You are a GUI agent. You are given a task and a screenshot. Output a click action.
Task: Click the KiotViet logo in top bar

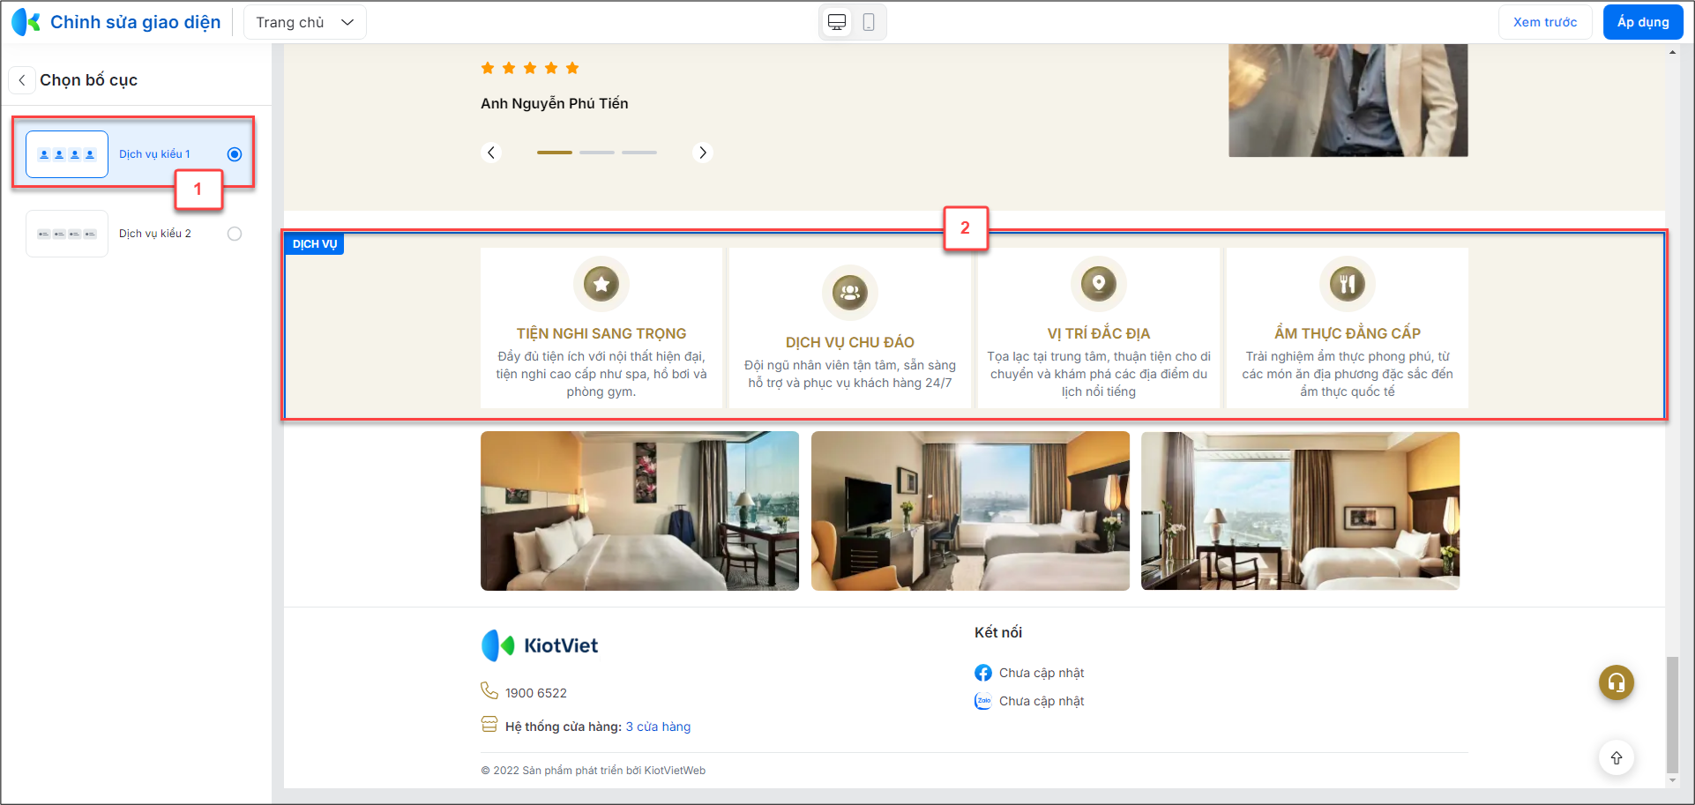26,22
